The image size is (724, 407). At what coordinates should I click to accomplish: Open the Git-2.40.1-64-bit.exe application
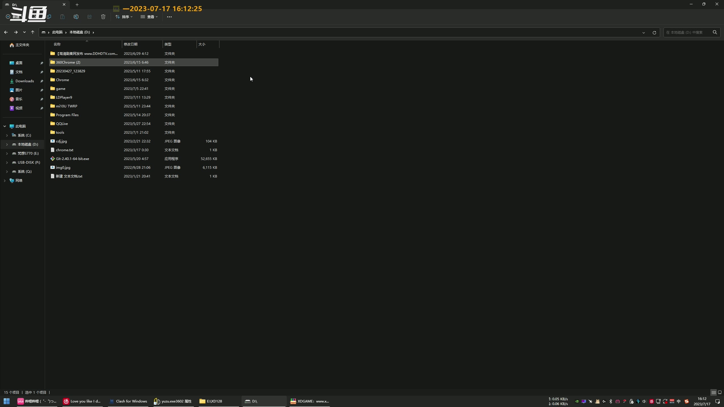(72, 159)
